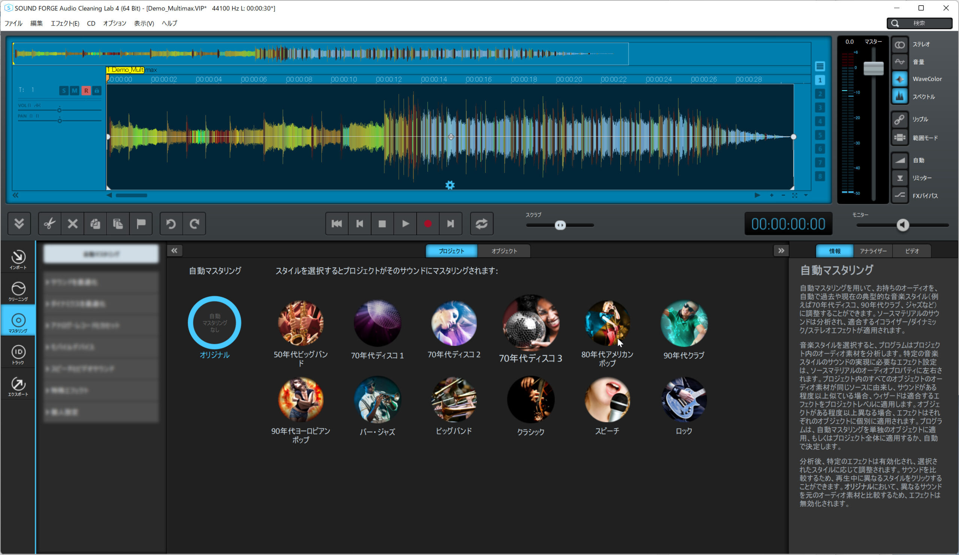Screen dimensions: 959x555
Task: Skip to next marker
Action: coord(451,223)
